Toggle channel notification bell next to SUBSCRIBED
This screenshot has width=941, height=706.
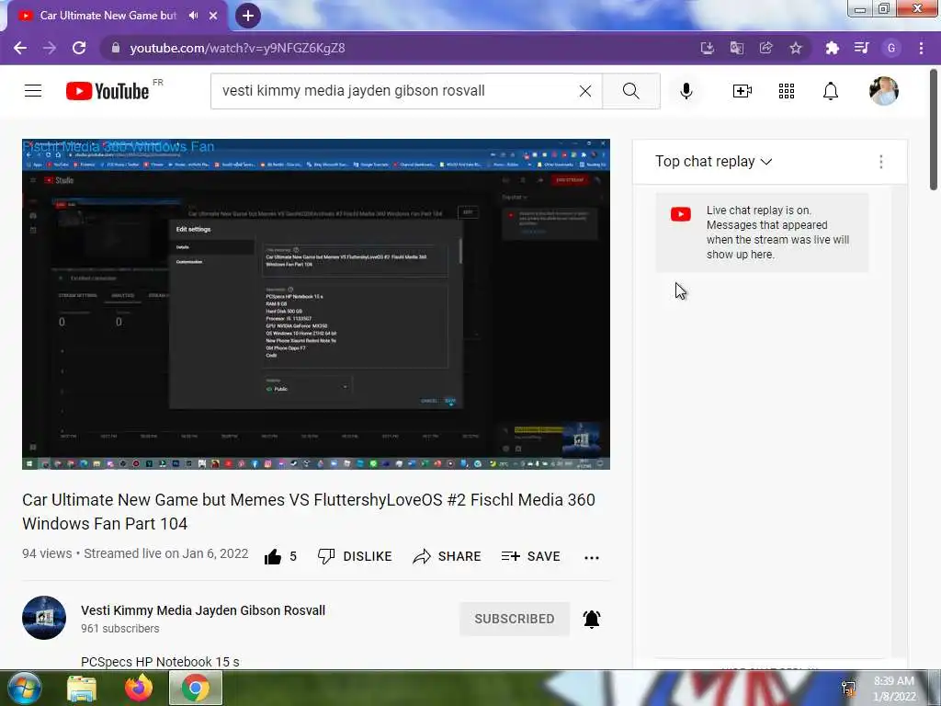pyautogui.click(x=592, y=619)
